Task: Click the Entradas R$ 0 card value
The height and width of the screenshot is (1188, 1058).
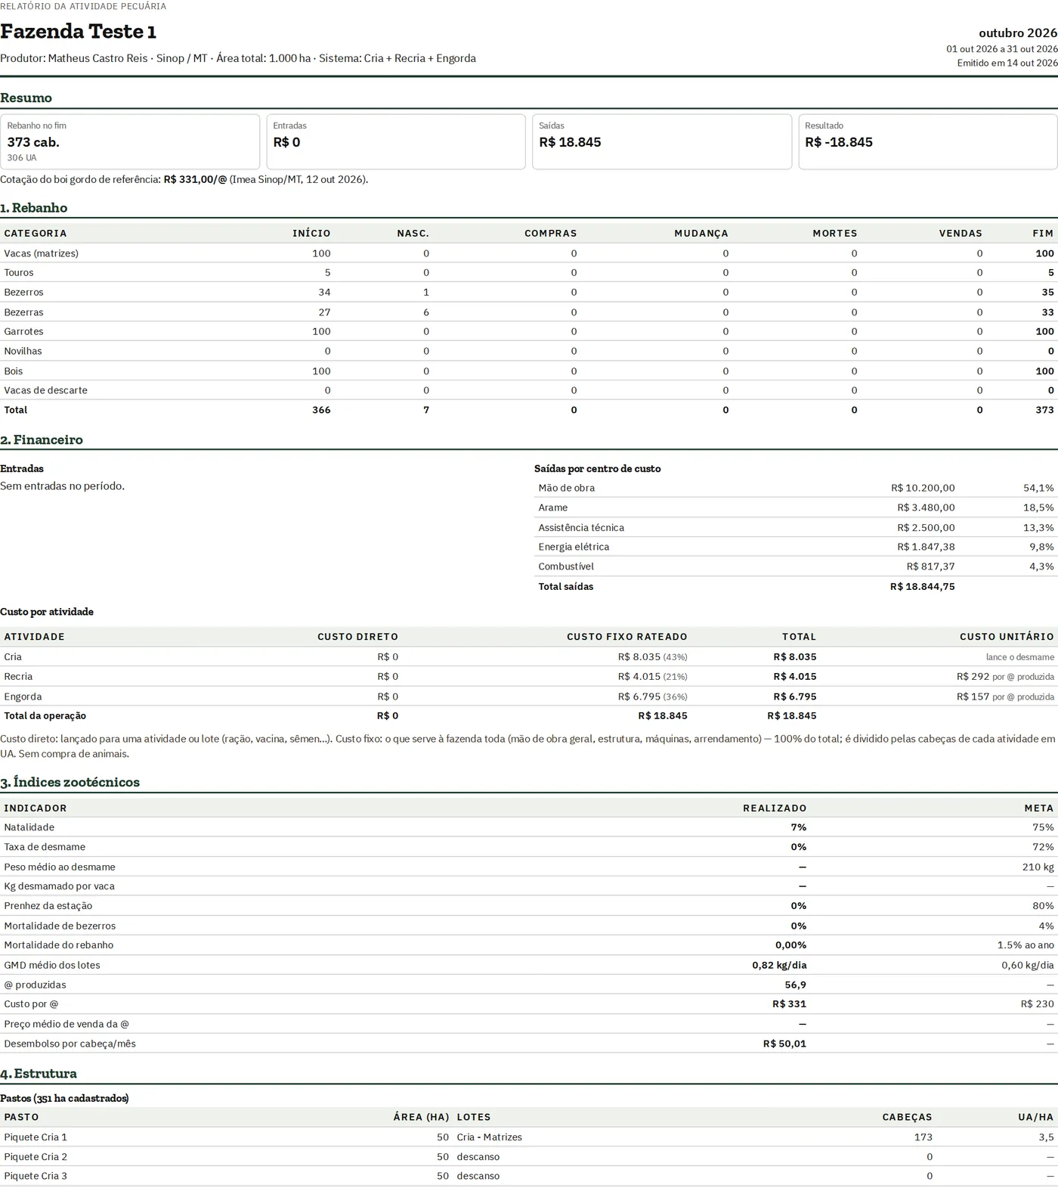Action: point(286,142)
